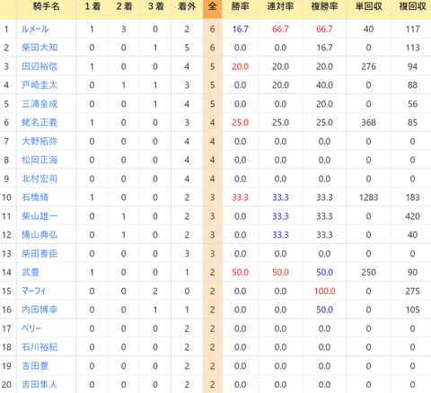
Task: Open jockey link 石川裕紀
Action: (40, 347)
